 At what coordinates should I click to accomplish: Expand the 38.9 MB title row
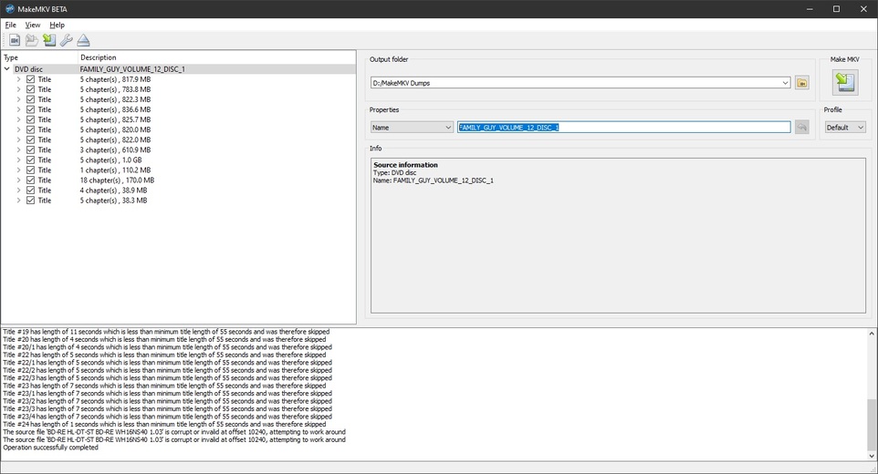(x=18, y=190)
